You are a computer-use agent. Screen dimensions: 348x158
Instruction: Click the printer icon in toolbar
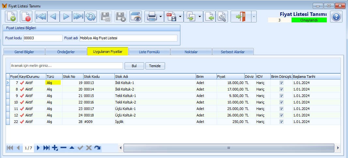[x=151, y=17]
